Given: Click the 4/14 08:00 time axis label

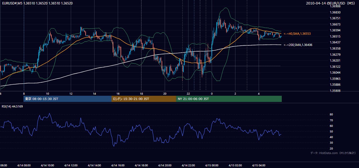Looking at the screenshot, I should pos(24,165).
